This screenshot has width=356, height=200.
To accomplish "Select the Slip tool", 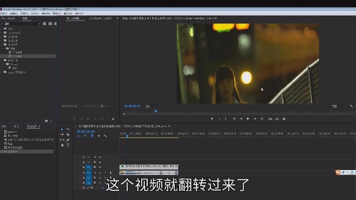I will click(x=62, y=140).
